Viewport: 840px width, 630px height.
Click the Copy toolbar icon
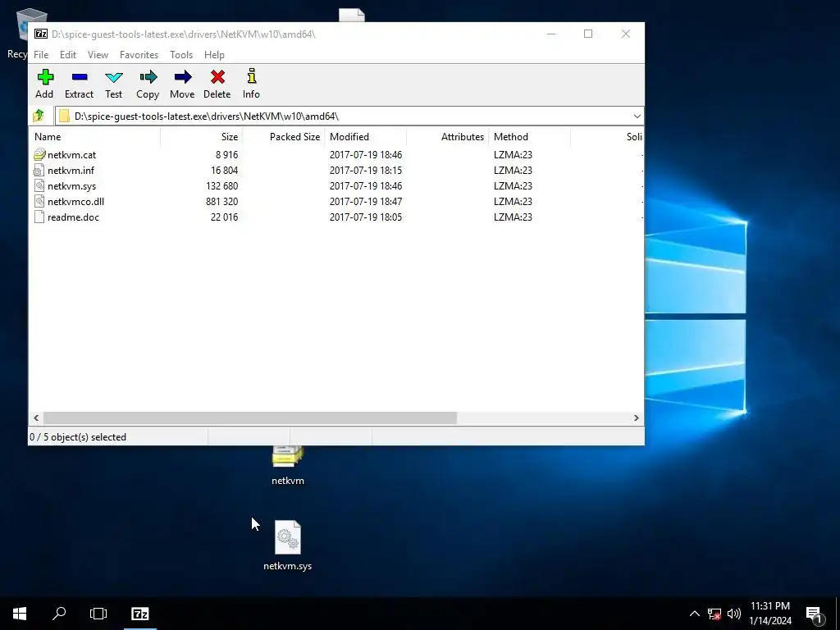click(148, 77)
